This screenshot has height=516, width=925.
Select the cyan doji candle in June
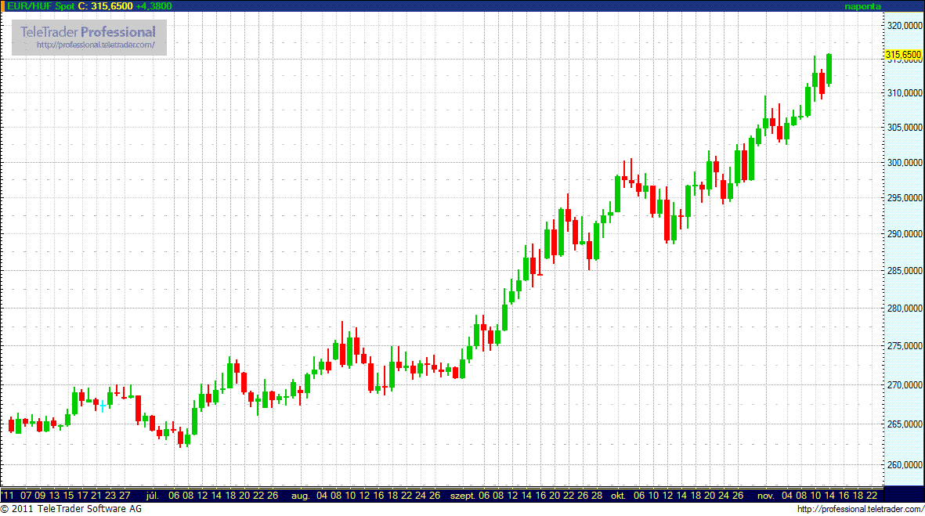click(x=103, y=406)
